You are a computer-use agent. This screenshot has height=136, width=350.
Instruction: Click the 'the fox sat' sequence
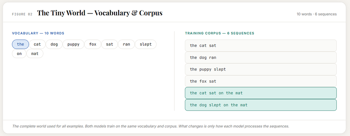pyautogui.click(x=261, y=81)
